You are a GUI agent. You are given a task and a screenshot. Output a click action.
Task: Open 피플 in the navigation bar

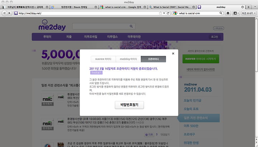tap(69, 37)
